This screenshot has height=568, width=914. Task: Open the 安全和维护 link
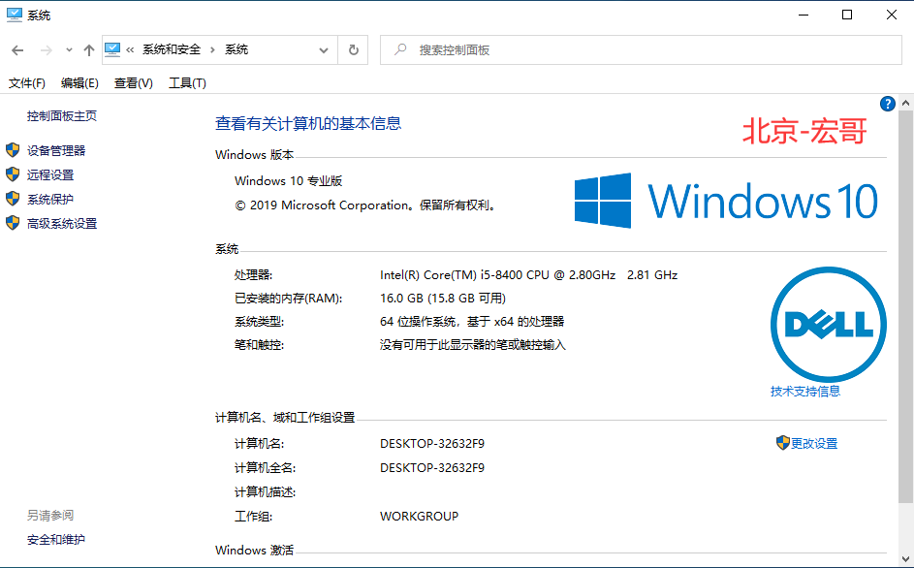click(56, 540)
